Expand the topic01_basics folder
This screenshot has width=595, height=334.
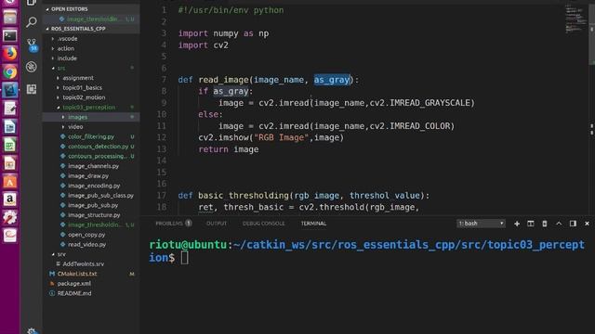click(x=91, y=87)
